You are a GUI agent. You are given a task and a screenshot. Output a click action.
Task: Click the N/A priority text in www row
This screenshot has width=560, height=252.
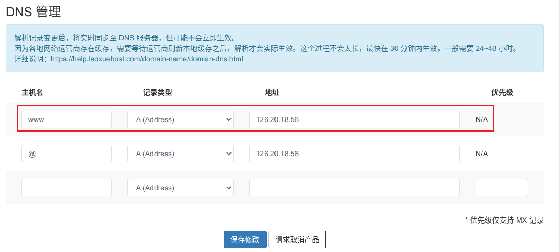tap(481, 119)
